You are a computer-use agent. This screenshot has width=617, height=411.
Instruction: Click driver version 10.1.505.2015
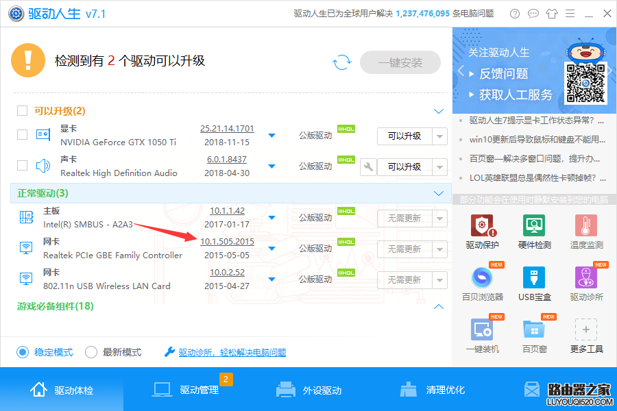(227, 242)
